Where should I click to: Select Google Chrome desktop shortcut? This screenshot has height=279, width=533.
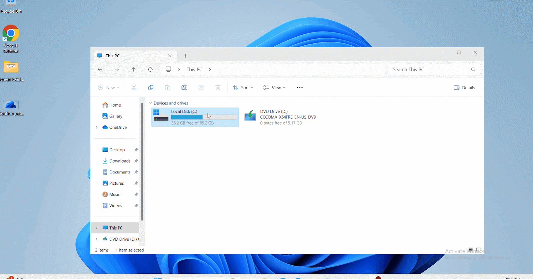pos(11,39)
